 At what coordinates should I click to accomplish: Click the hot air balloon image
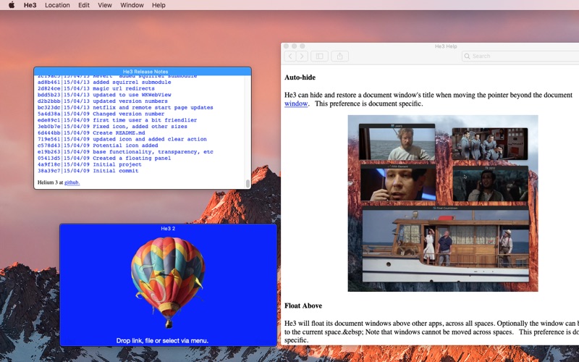[x=168, y=282]
